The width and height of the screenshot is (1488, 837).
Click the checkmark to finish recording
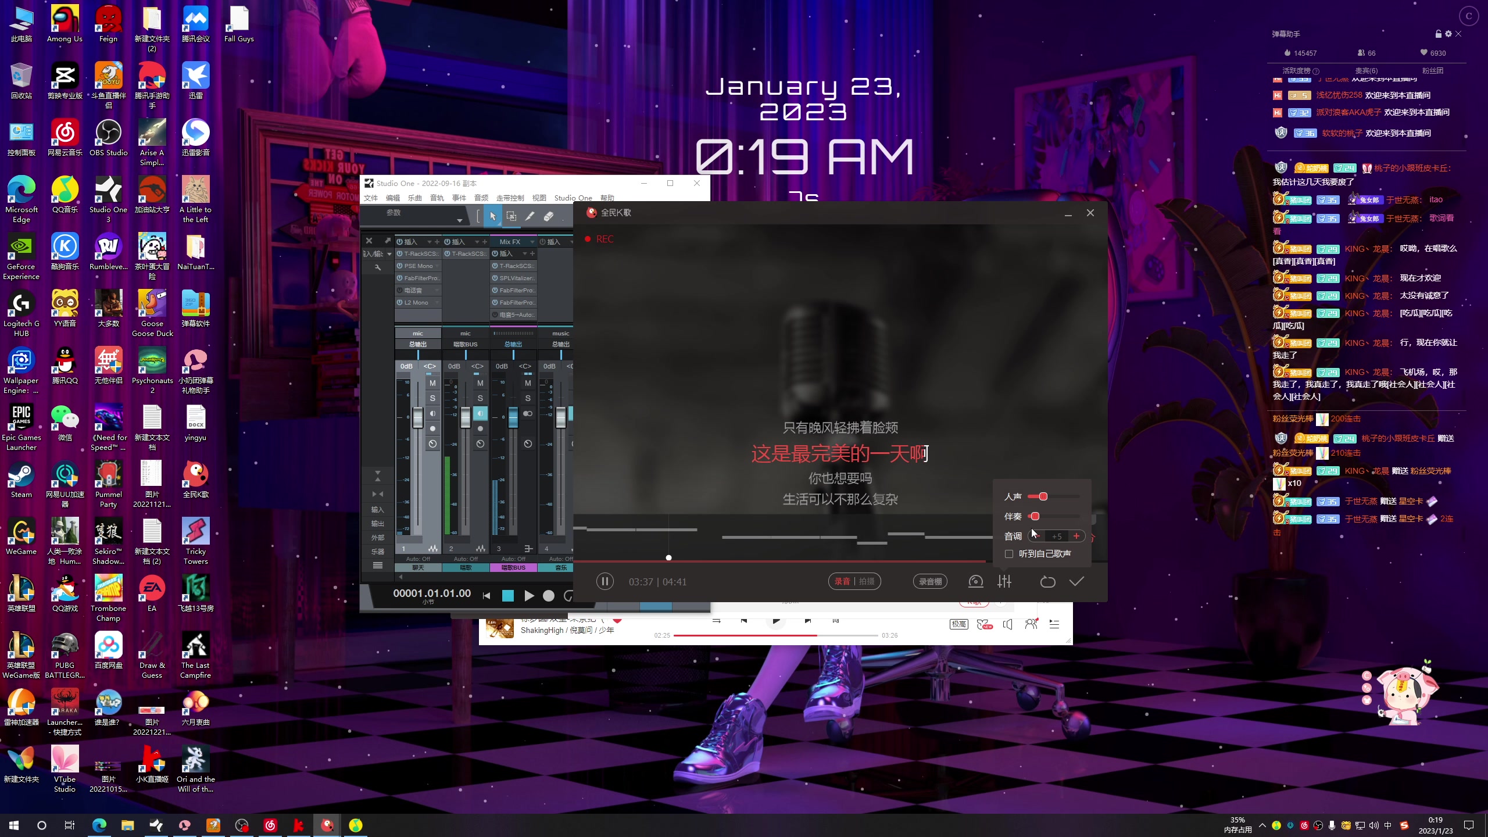click(x=1076, y=581)
